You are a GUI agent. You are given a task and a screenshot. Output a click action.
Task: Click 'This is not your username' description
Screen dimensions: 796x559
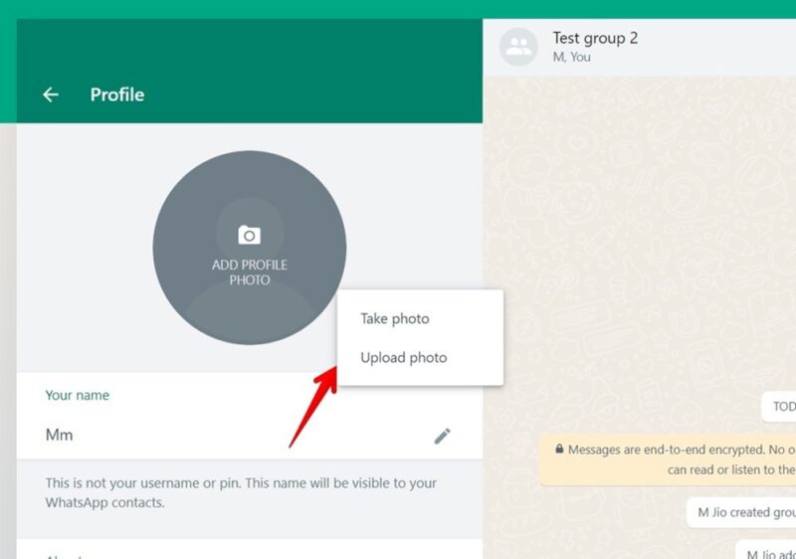[241, 492]
